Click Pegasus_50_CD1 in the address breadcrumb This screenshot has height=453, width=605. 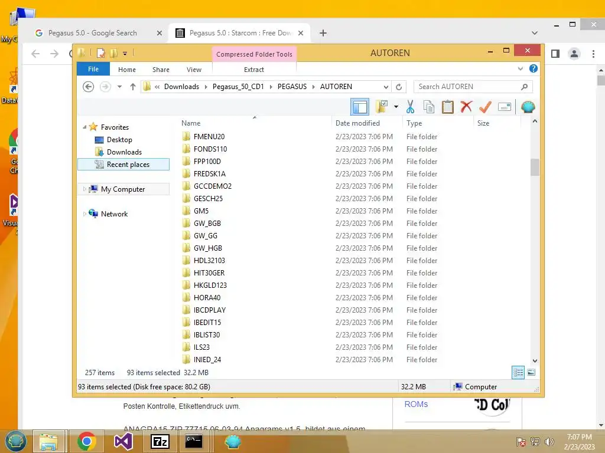click(x=238, y=87)
